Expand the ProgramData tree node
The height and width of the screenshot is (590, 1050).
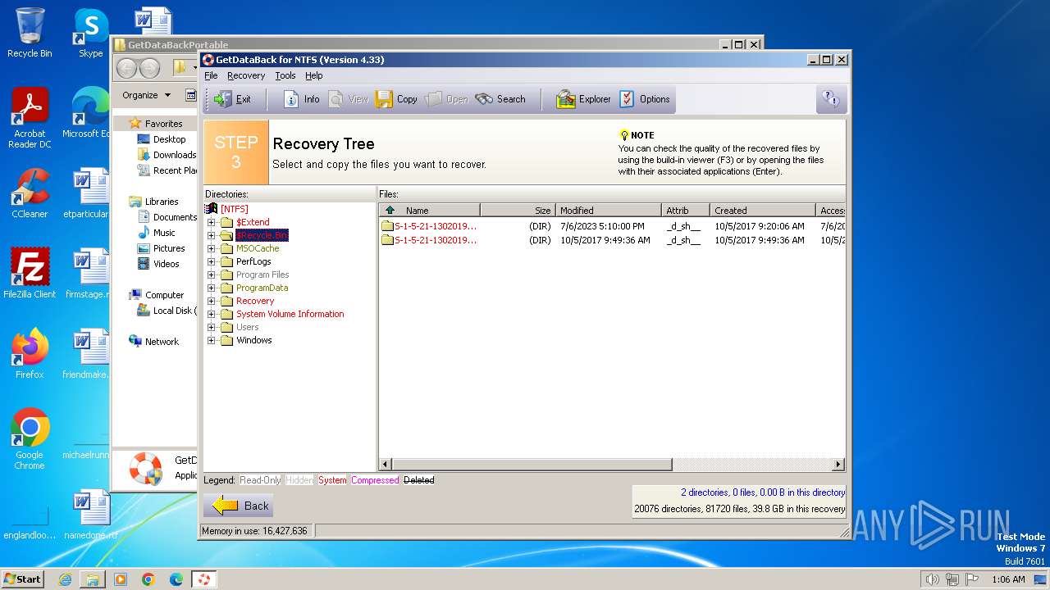[211, 288]
